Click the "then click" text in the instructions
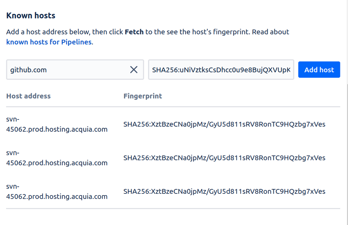The image size is (348, 225). (108, 32)
